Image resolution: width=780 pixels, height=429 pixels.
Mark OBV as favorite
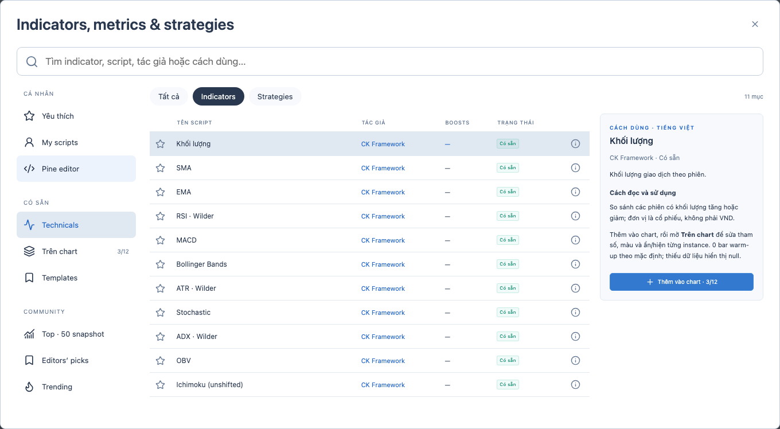[161, 361]
